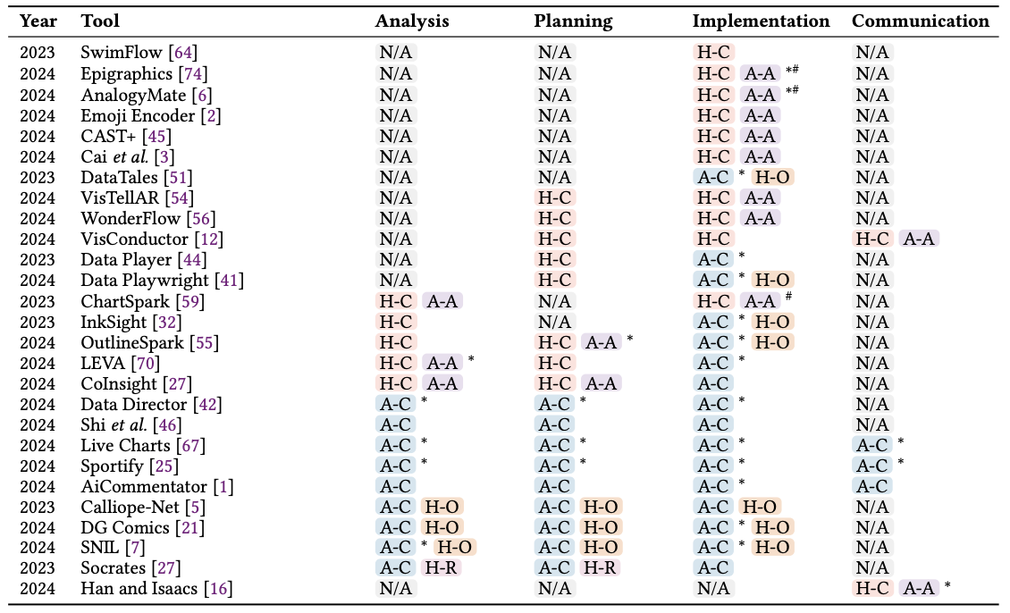Open the LEVA reference 70
The width and height of the screenshot is (1010, 613).
[144, 363]
